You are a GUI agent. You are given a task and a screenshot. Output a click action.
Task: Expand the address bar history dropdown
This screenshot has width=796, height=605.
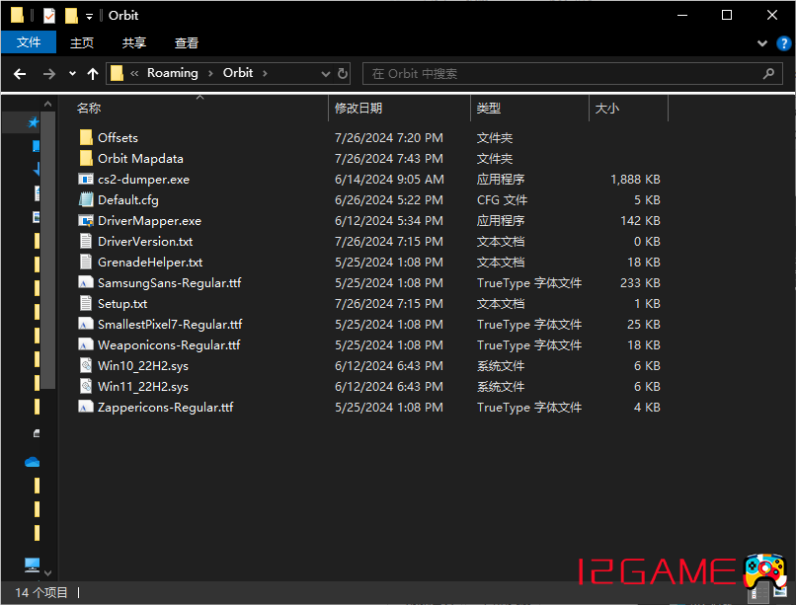pos(326,74)
